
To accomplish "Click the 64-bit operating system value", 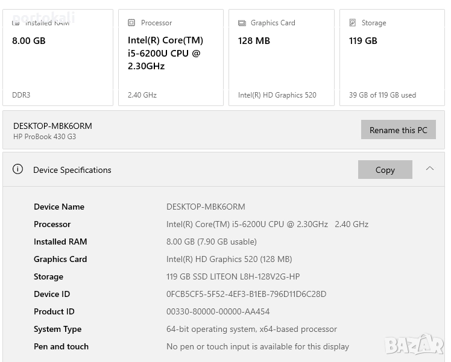I will tap(251, 329).
